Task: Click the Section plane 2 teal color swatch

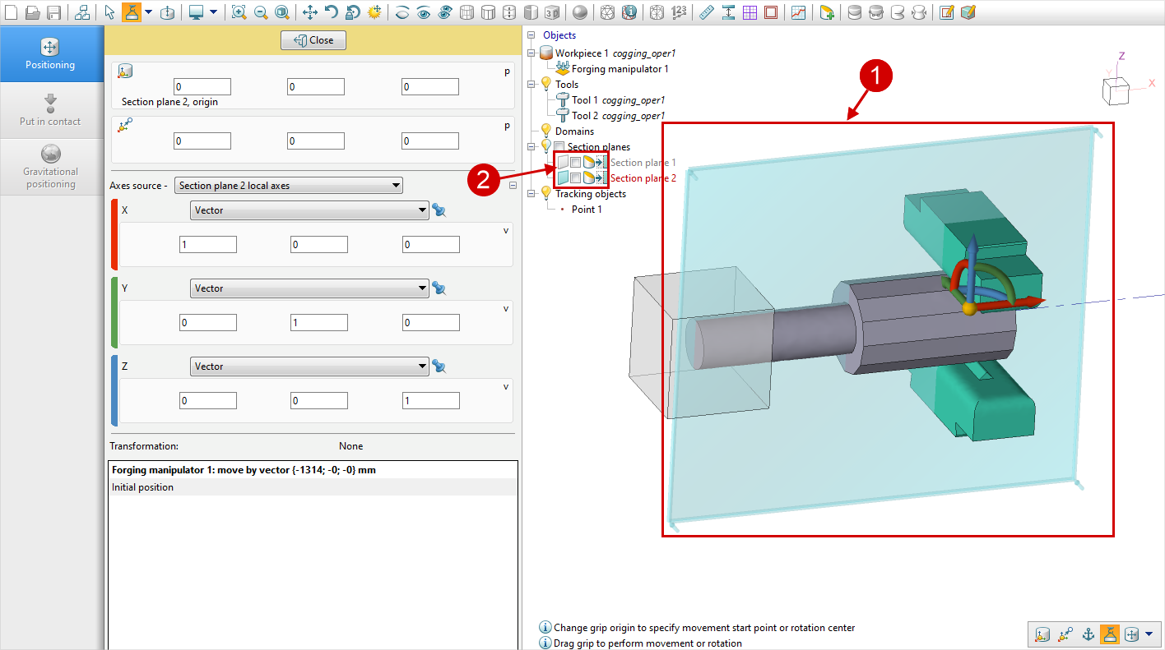Action: (x=562, y=178)
